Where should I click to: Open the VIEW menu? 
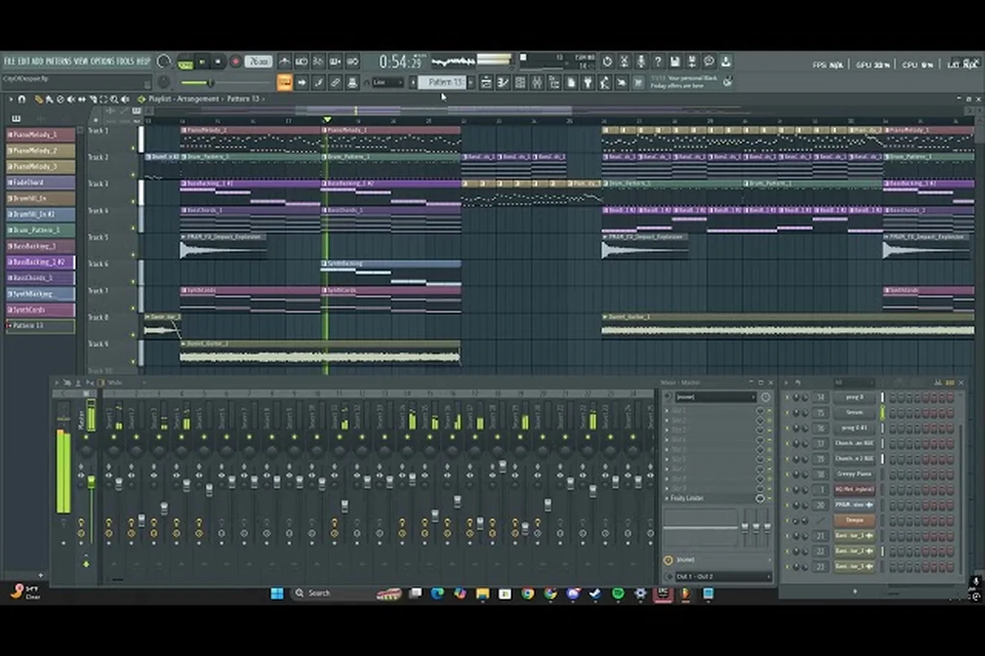pos(81,61)
